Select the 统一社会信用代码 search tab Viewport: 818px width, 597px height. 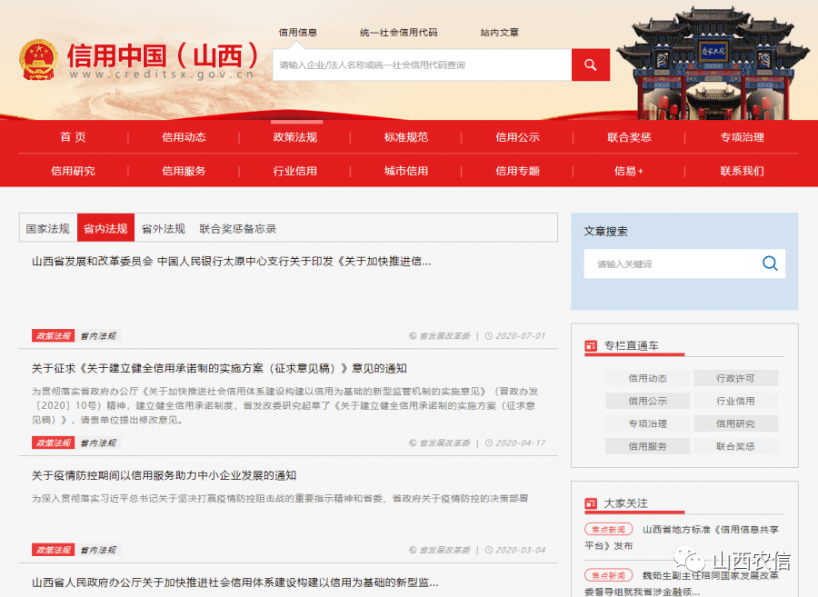tap(399, 33)
